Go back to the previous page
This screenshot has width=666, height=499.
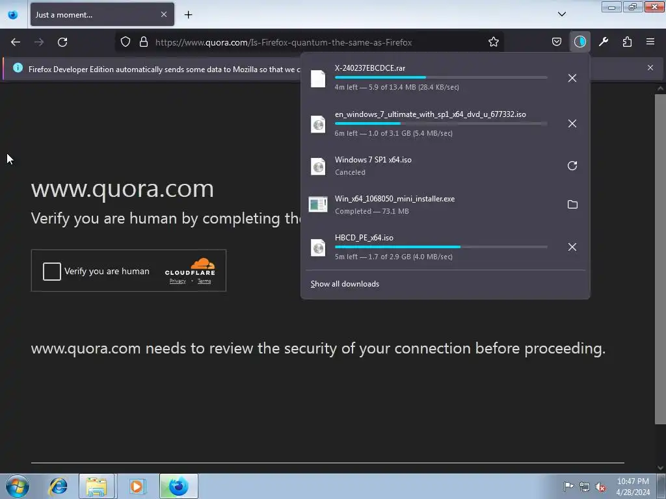(16, 42)
